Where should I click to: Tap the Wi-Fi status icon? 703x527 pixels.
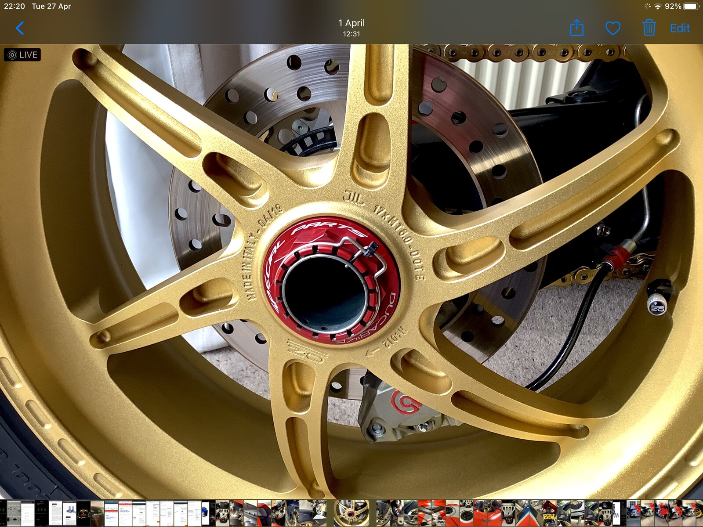point(658,6)
